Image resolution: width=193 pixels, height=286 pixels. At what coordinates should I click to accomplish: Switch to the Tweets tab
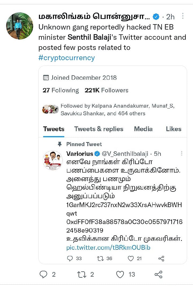[x=54, y=129]
